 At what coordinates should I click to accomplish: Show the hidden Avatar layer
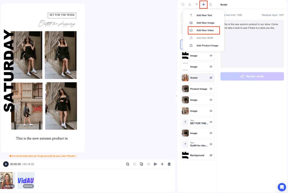click(x=211, y=78)
